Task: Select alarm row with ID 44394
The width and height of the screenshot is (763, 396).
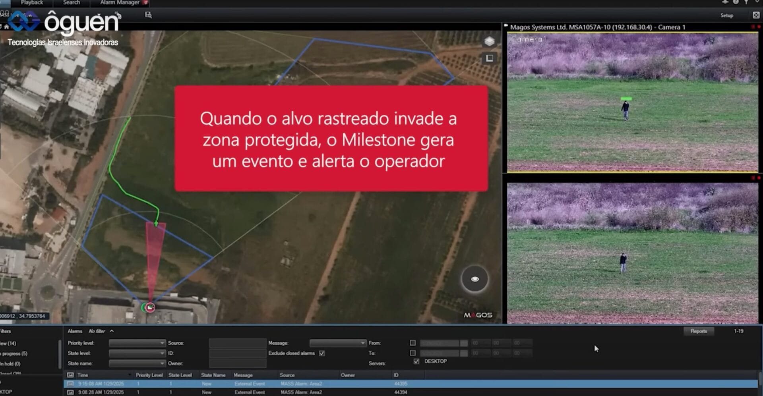Action: pos(411,392)
